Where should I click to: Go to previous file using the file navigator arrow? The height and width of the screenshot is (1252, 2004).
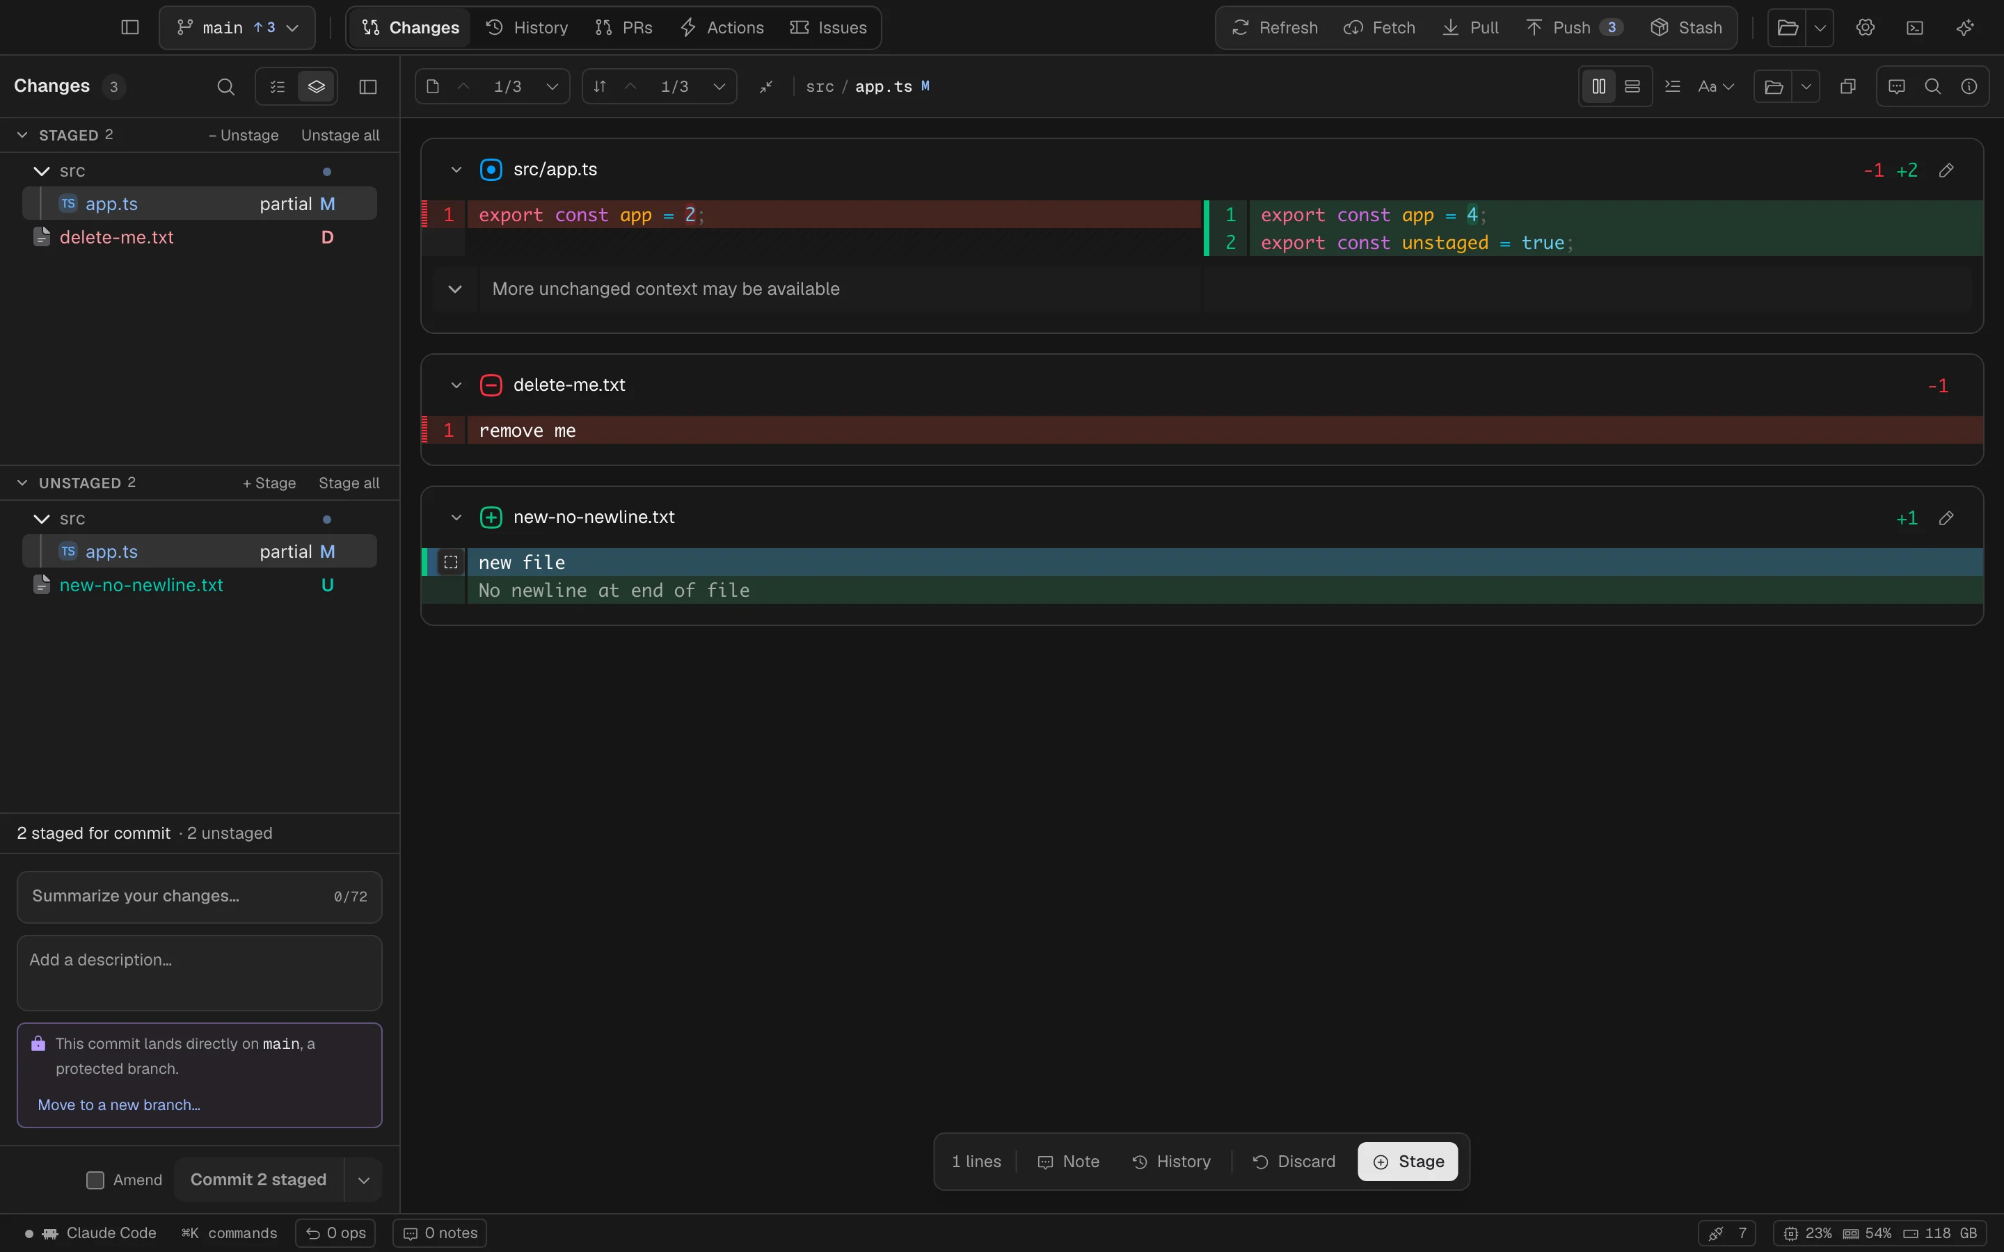click(x=463, y=86)
